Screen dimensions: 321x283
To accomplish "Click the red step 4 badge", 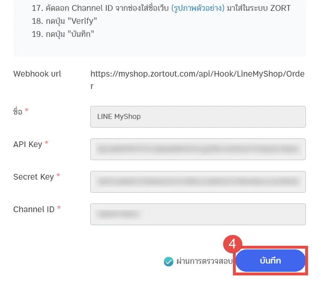I will pyautogui.click(x=233, y=244).
